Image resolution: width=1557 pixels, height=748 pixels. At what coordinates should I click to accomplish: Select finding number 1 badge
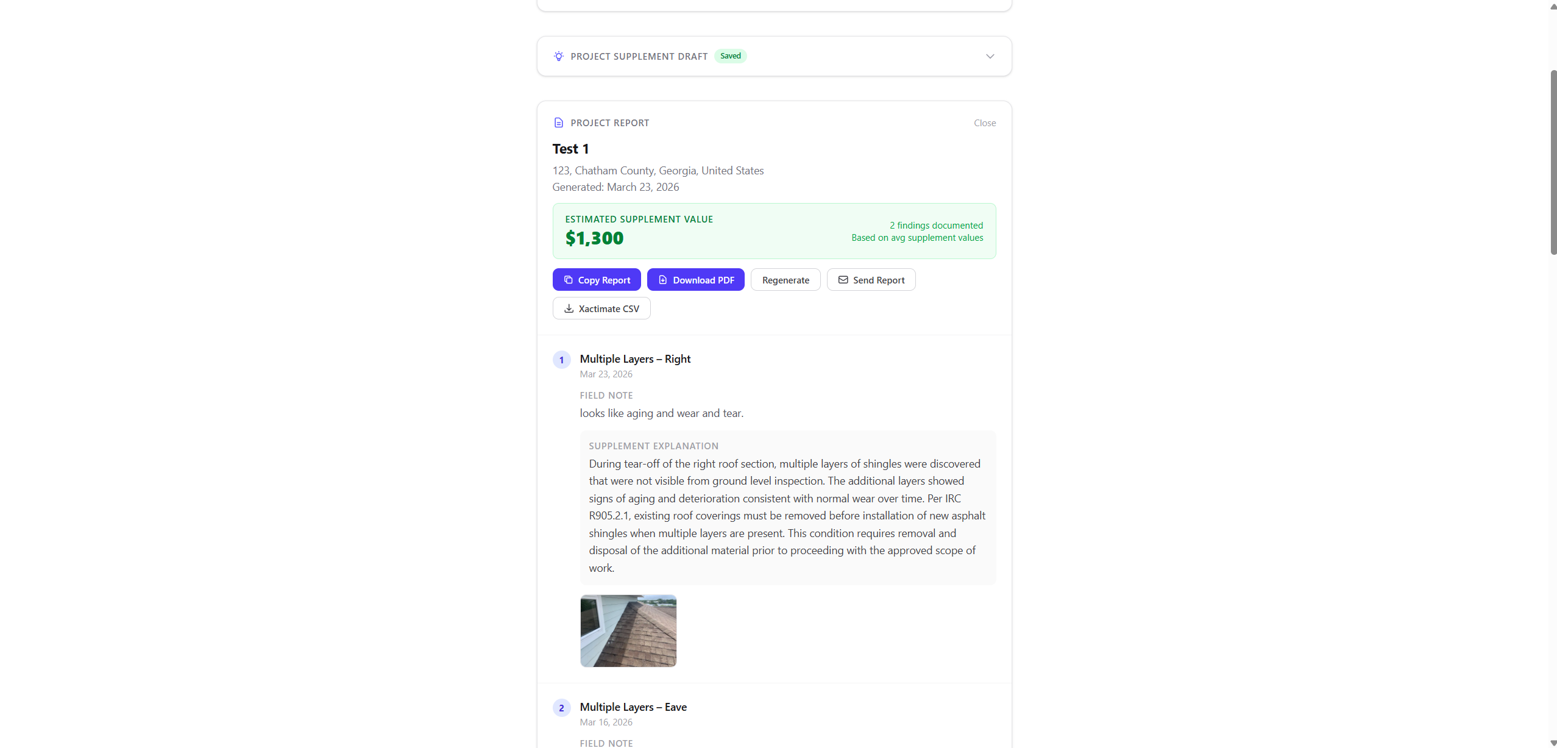click(x=561, y=360)
